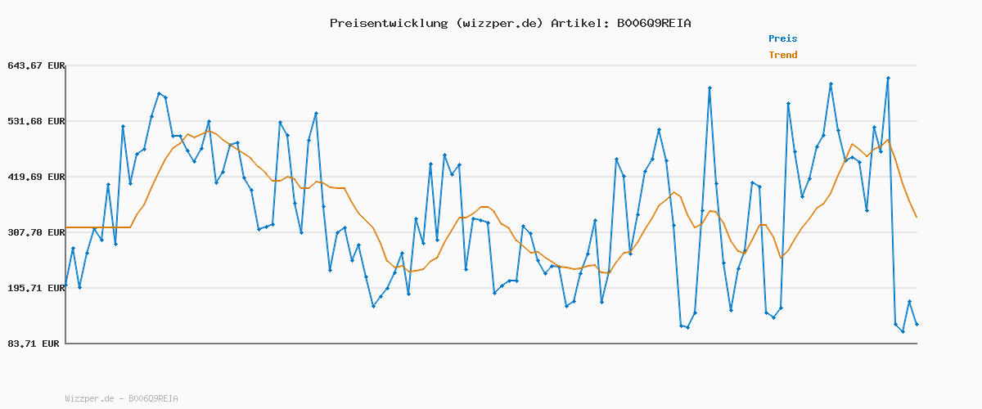Click the 195.71 EUR y-axis label
This screenshot has width=982, height=409.
[x=34, y=288]
